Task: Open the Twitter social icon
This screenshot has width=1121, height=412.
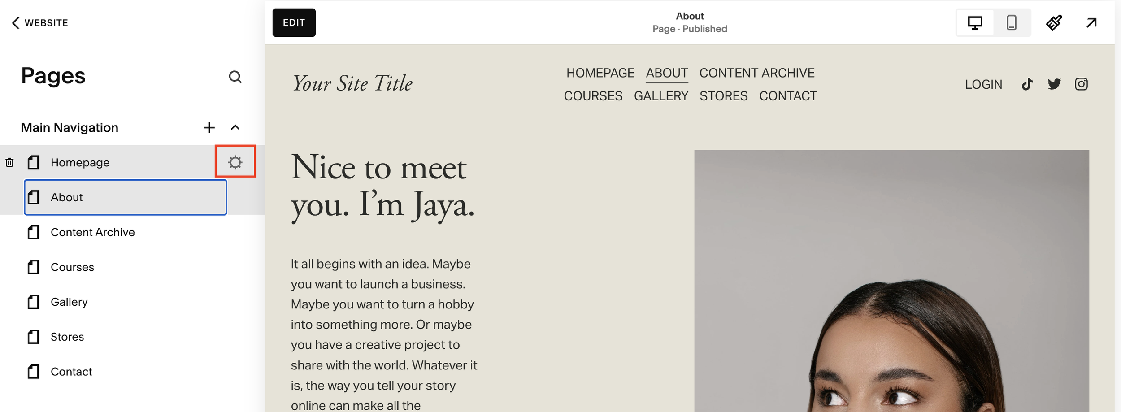Action: (x=1054, y=84)
